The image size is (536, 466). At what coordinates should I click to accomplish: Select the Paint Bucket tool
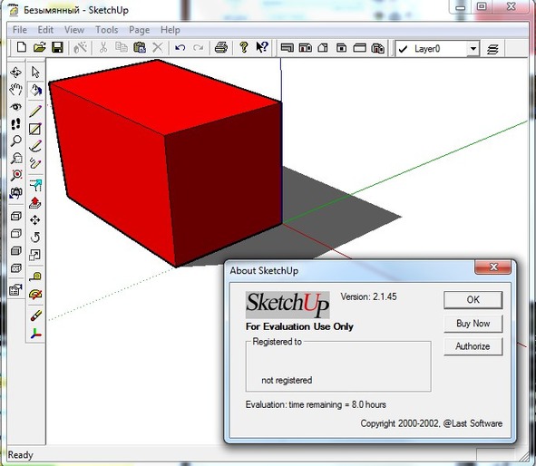(35, 91)
